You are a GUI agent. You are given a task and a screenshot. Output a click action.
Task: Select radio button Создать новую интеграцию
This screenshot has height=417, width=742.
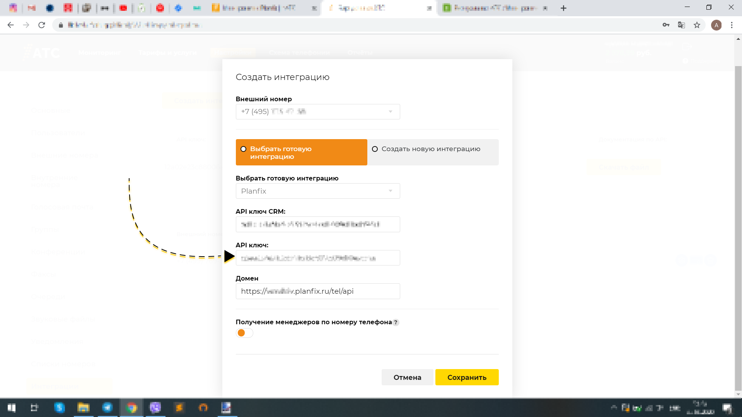[x=375, y=149]
